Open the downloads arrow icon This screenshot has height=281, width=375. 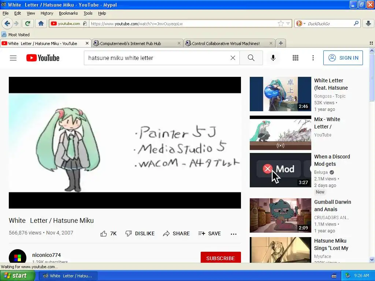368,23
